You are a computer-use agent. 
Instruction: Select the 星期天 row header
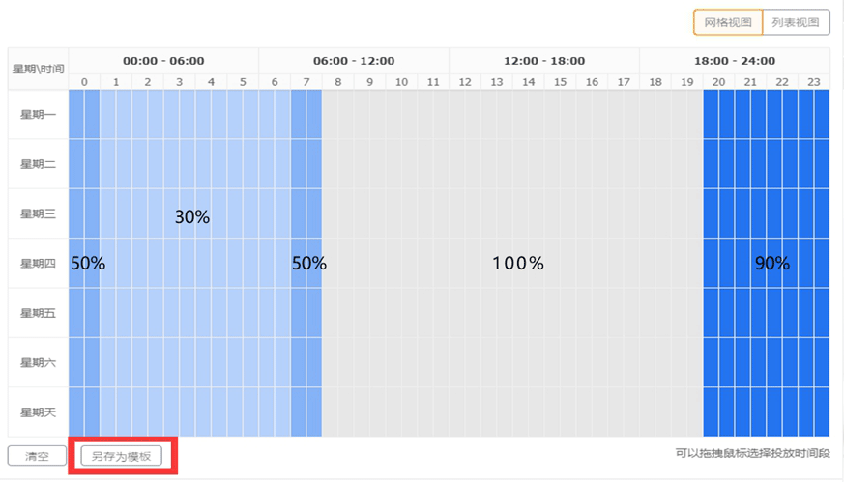[x=39, y=412]
